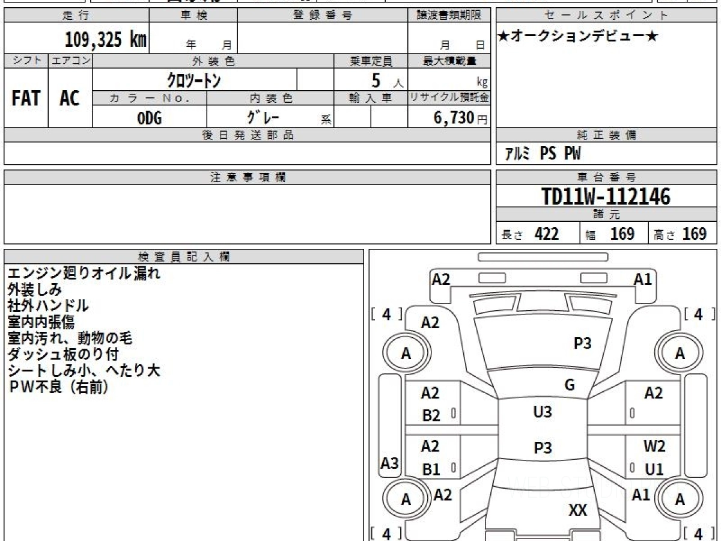Click the 後日発送部品 header
The width and height of the screenshot is (721, 541).
pyautogui.click(x=248, y=135)
